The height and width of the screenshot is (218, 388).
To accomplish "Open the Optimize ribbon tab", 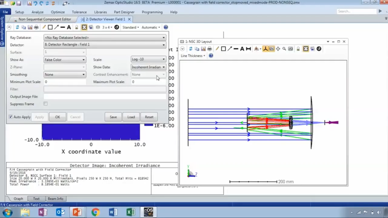I will tap(58, 12).
